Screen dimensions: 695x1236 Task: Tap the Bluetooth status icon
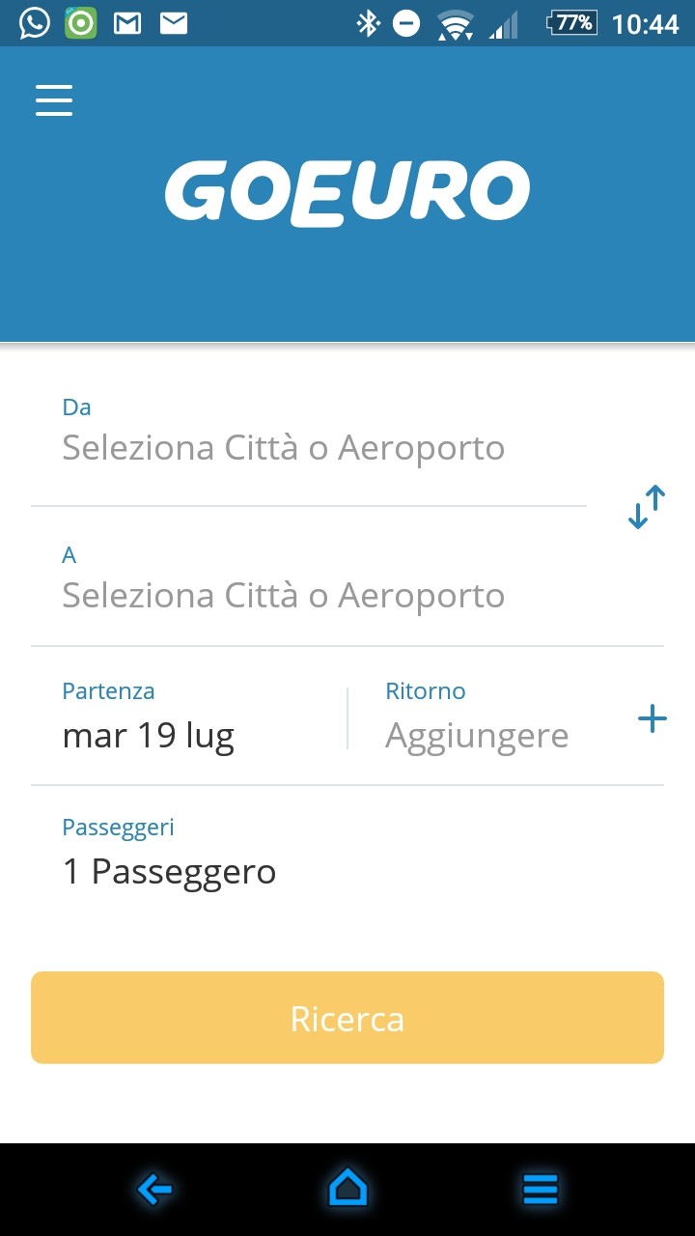tap(368, 23)
